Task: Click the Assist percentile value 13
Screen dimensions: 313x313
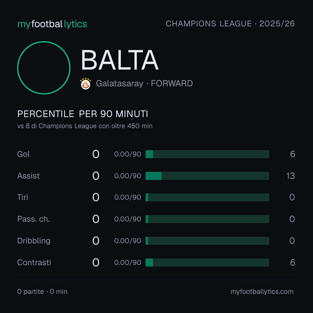Action: click(x=290, y=176)
